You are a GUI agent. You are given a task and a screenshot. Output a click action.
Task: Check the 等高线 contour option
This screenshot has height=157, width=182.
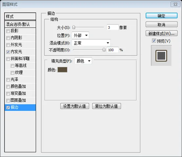12,66
